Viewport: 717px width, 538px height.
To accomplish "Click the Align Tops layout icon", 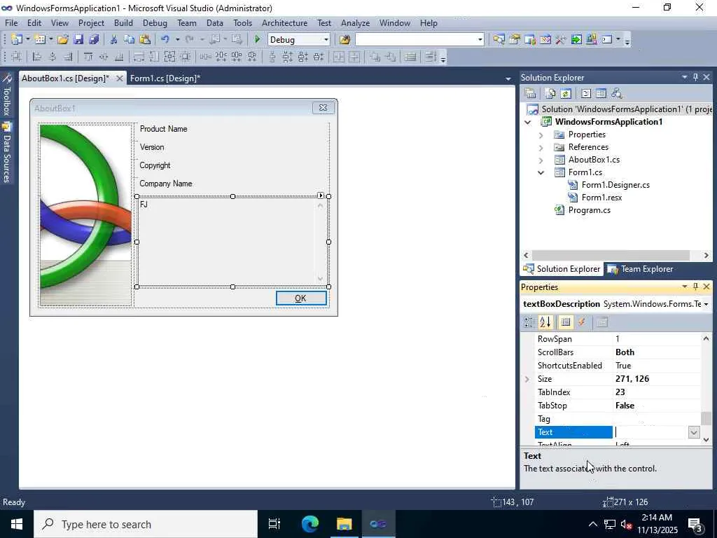I will [88, 57].
